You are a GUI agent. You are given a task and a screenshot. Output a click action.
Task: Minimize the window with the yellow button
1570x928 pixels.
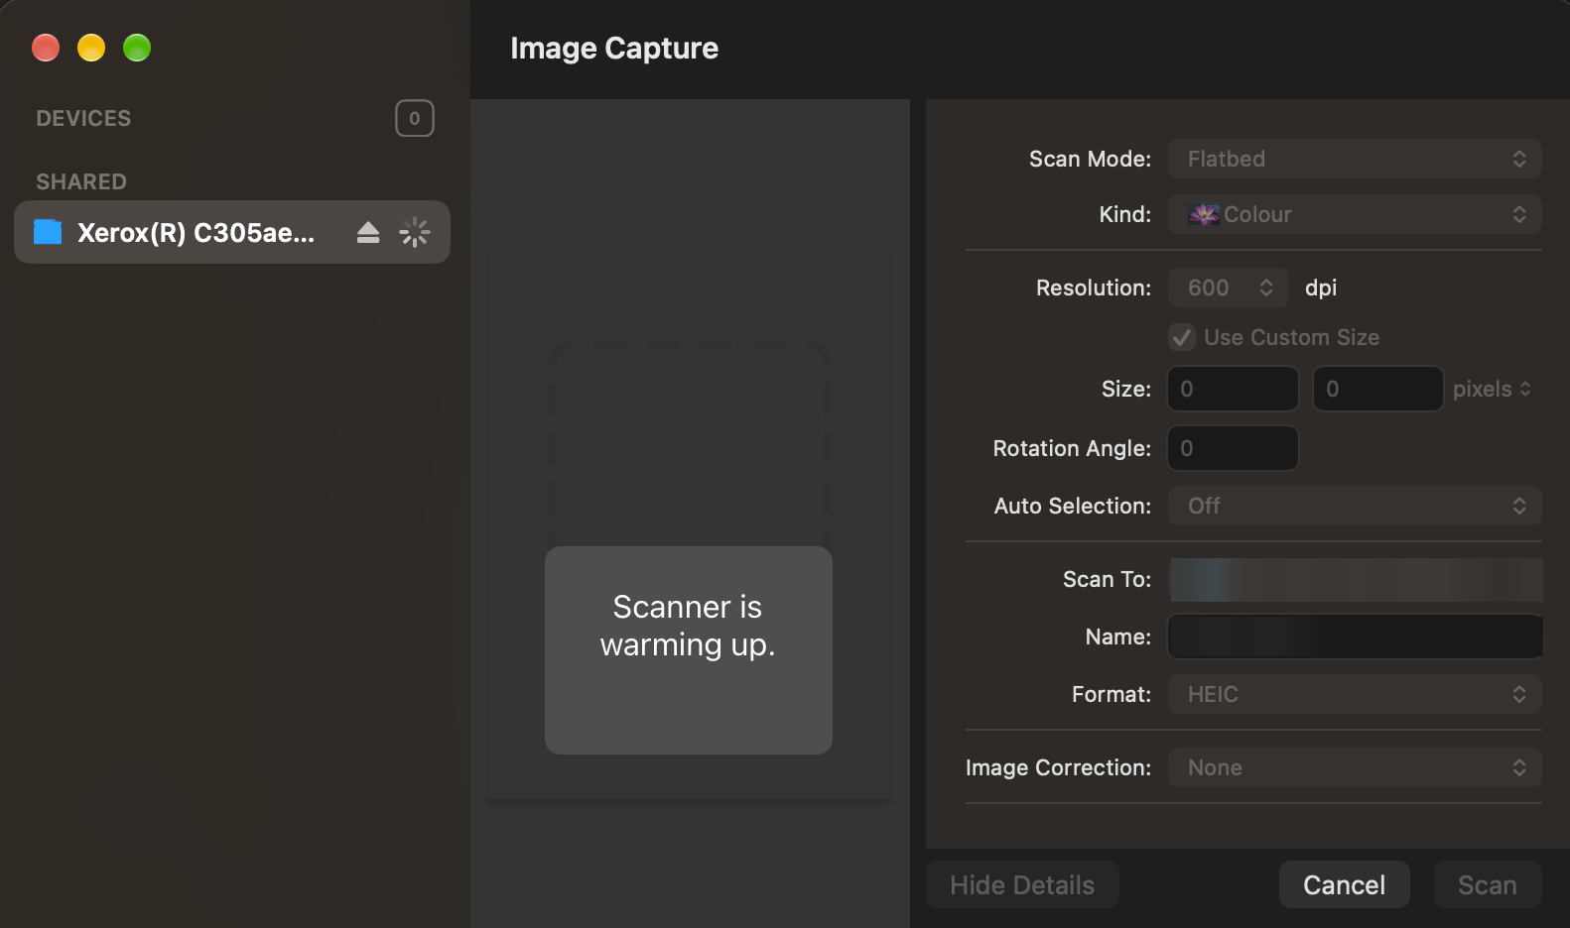coord(91,48)
